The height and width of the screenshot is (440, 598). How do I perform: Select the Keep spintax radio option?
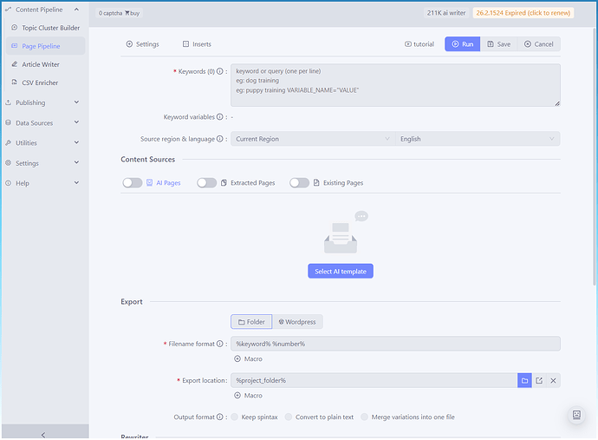(235, 417)
